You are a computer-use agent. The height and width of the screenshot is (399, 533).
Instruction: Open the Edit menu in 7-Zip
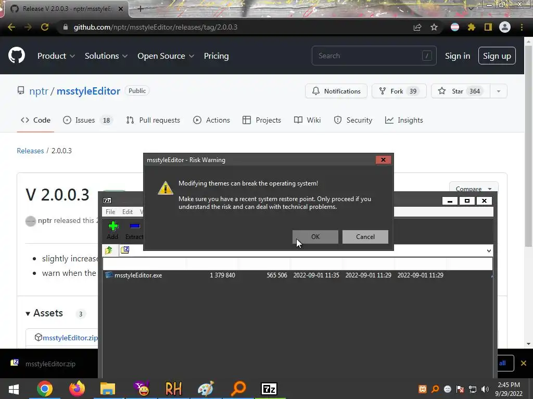click(128, 212)
